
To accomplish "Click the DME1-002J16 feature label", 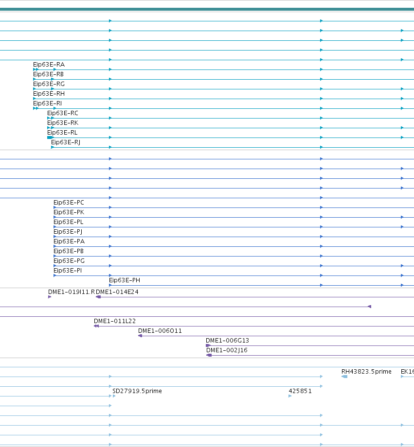I will [227, 350].
